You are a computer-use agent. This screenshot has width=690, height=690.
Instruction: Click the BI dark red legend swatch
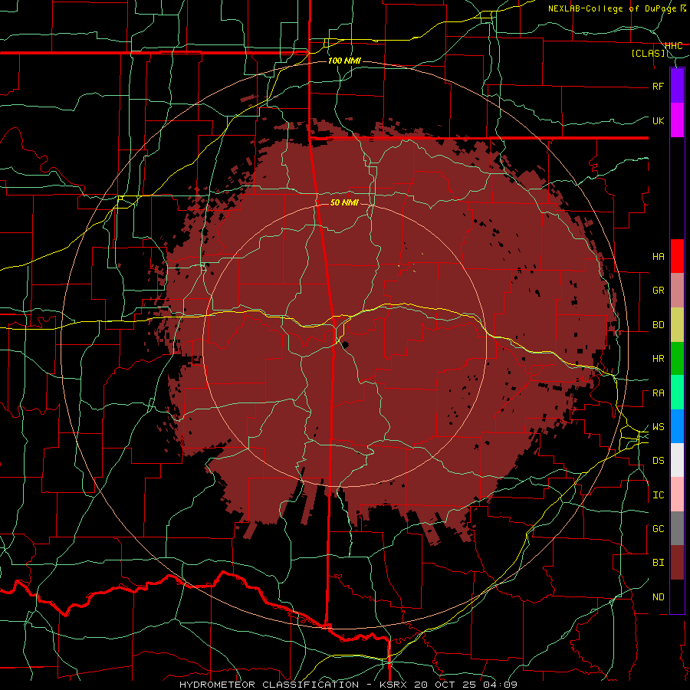click(677, 563)
